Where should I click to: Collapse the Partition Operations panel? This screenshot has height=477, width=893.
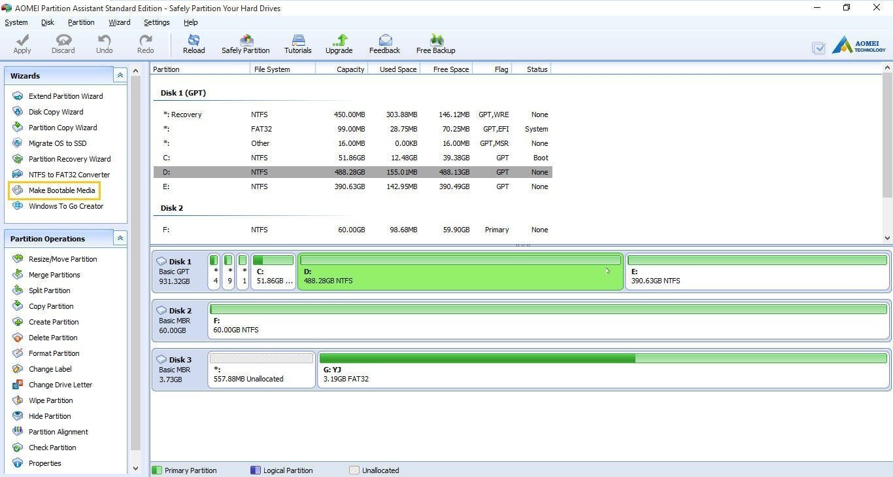pos(120,238)
